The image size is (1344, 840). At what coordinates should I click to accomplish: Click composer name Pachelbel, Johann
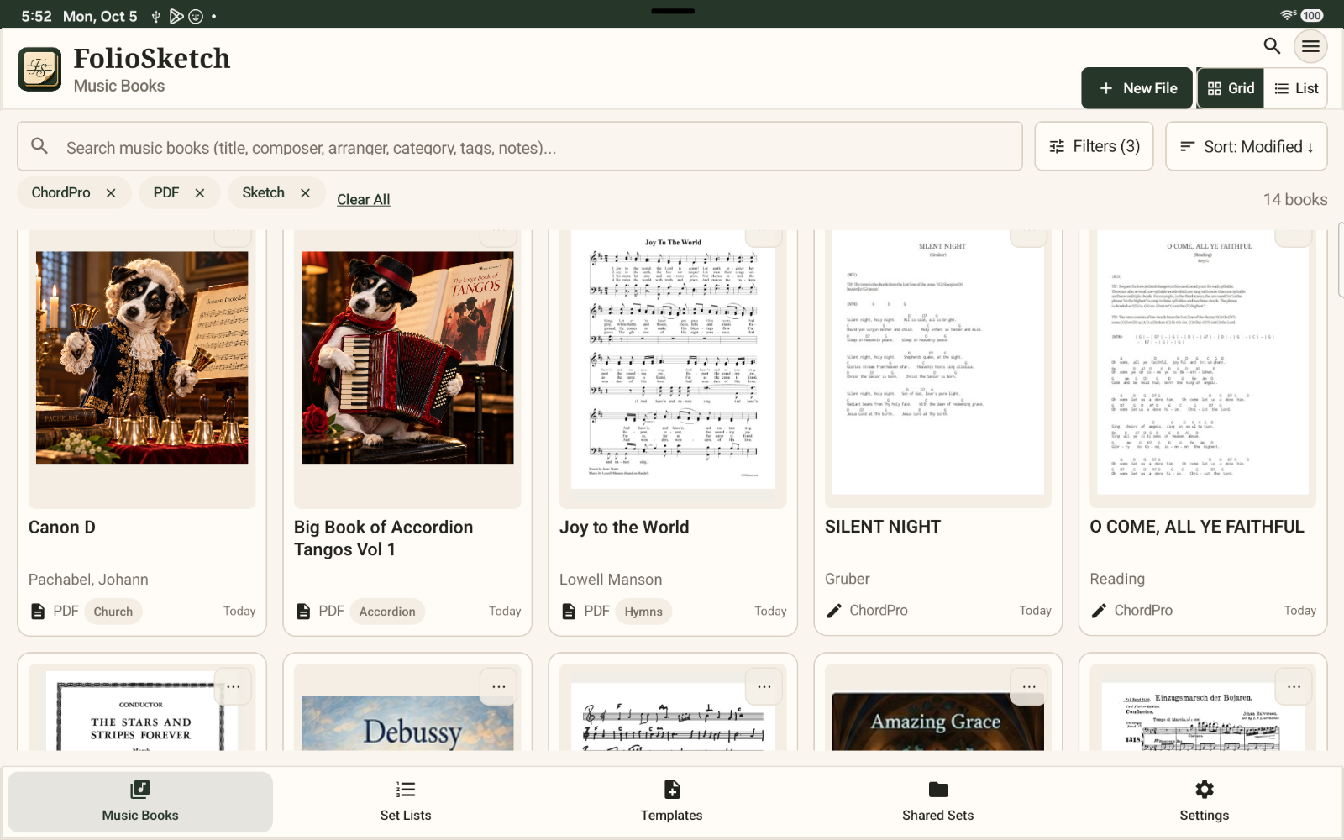point(88,580)
